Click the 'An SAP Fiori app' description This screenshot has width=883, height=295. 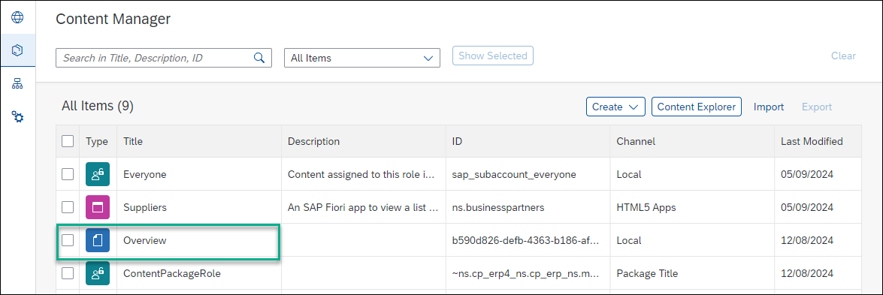pos(363,207)
